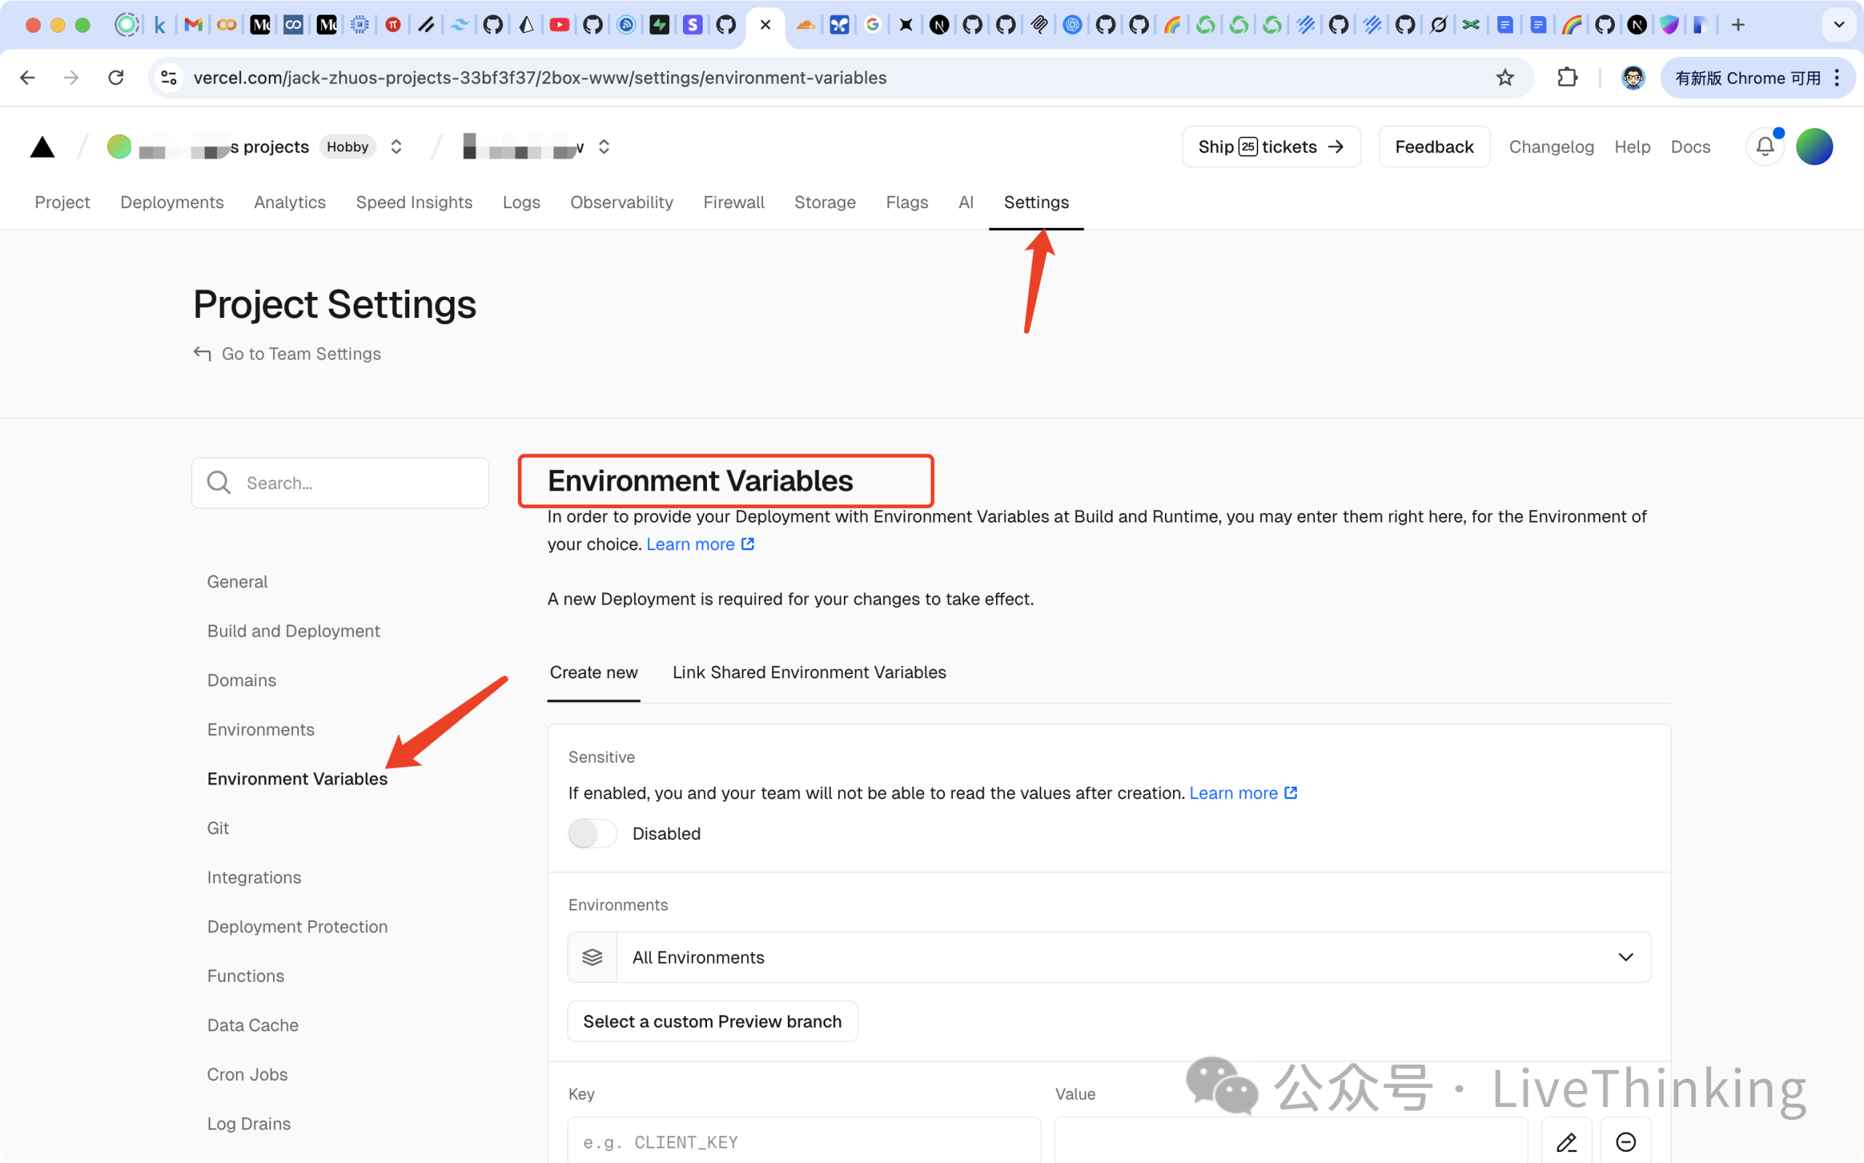The image size is (1864, 1163).
Task: Open Domains in the settings sidebar
Action: click(242, 680)
